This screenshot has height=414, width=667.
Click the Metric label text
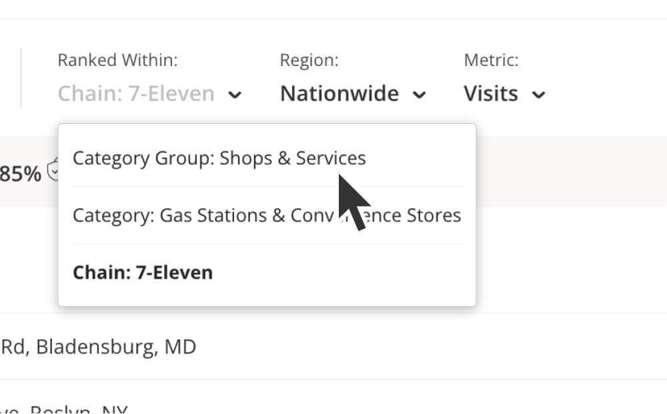point(491,60)
